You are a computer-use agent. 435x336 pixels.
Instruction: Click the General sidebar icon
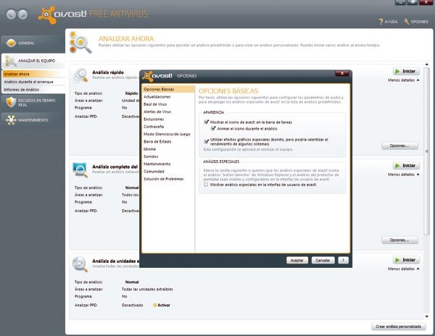tap(11, 43)
